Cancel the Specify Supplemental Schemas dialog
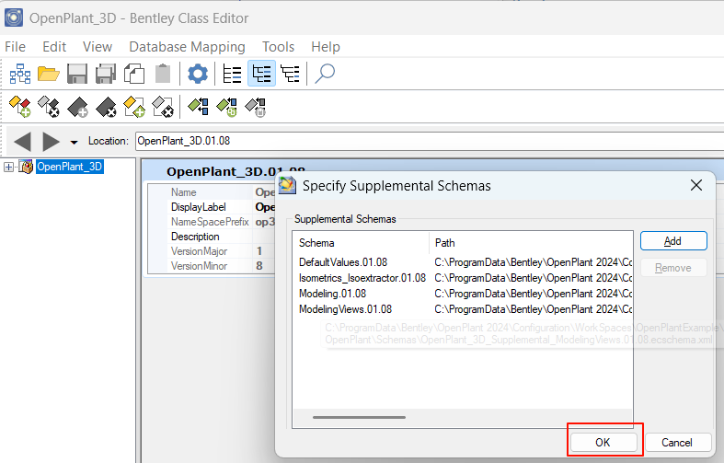Image resolution: width=724 pixels, height=463 pixels. point(677,442)
